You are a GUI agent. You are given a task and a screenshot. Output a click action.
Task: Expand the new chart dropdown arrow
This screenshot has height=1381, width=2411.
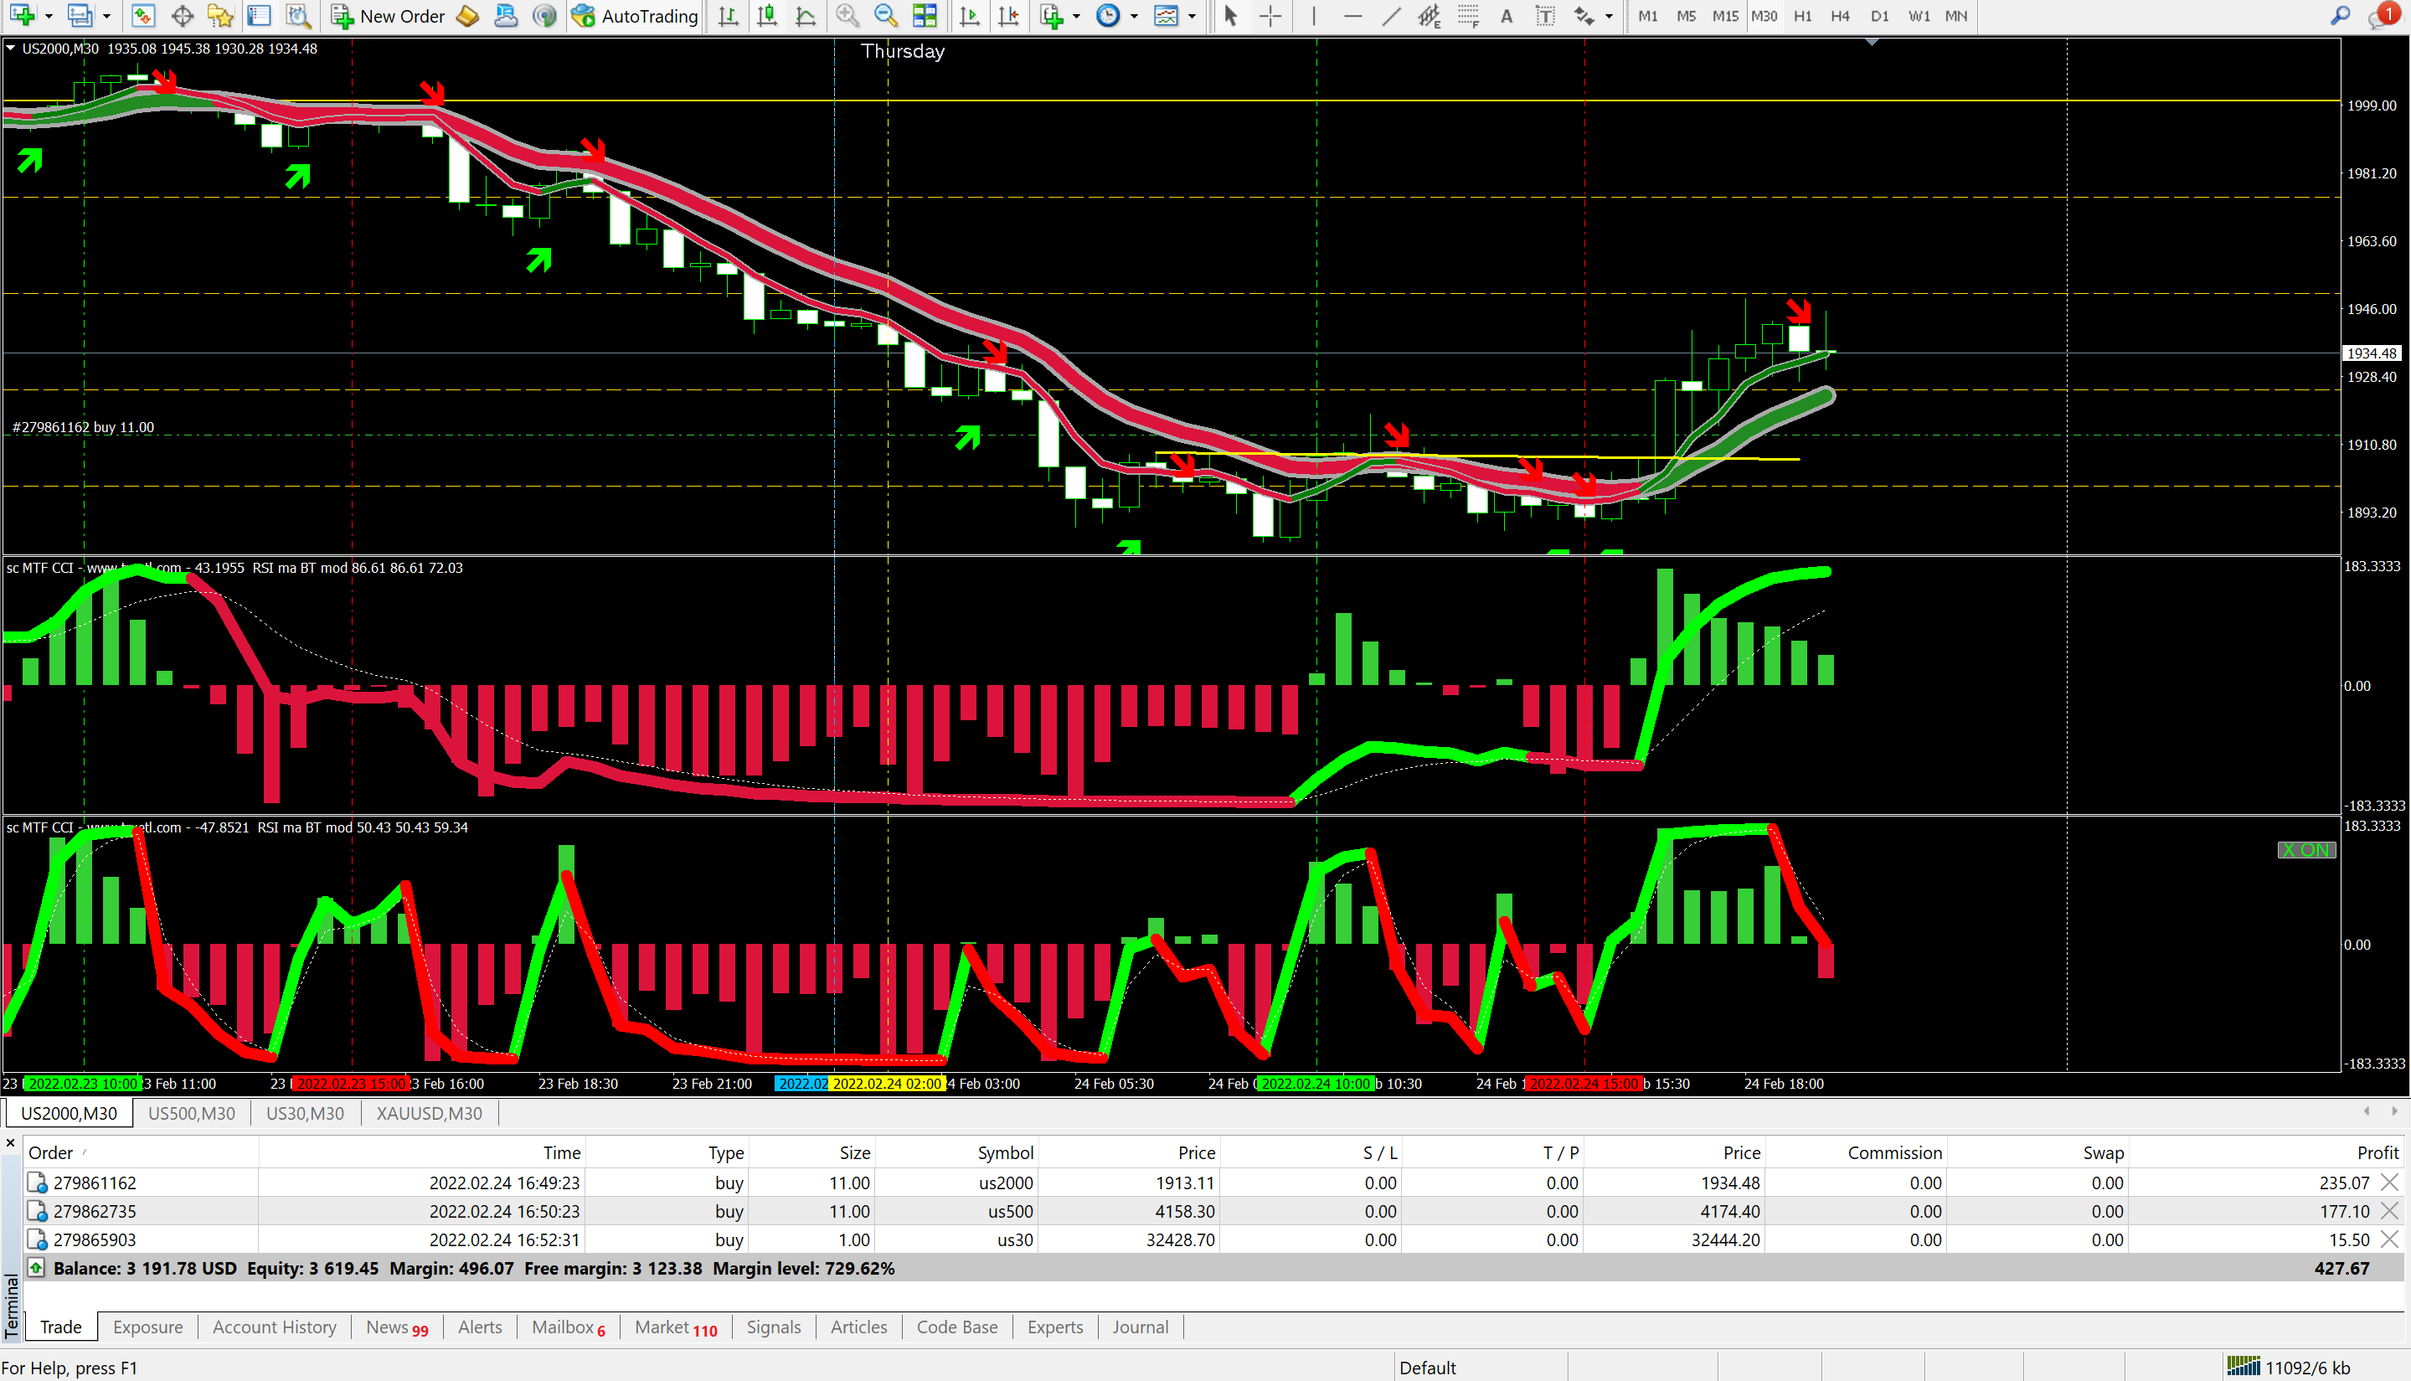click(x=49, y=16)
